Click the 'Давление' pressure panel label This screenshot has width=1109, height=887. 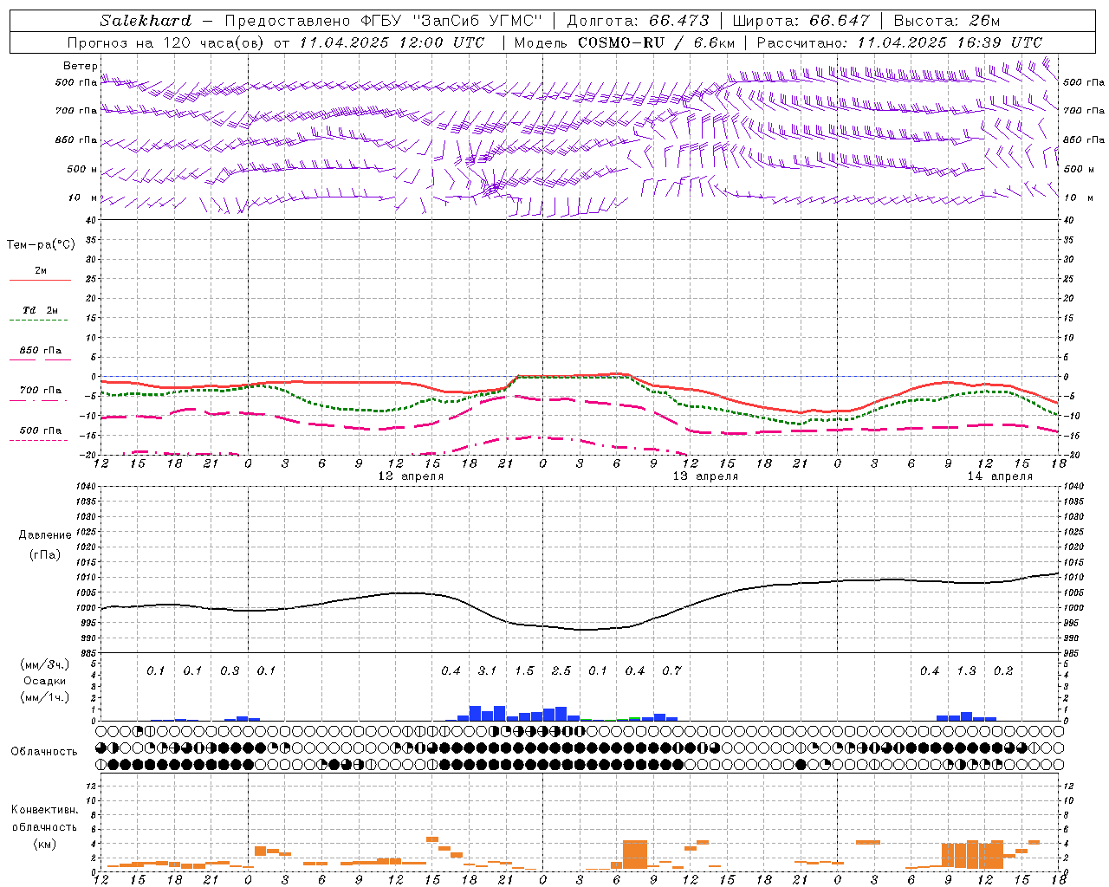(x=45, y=535)
